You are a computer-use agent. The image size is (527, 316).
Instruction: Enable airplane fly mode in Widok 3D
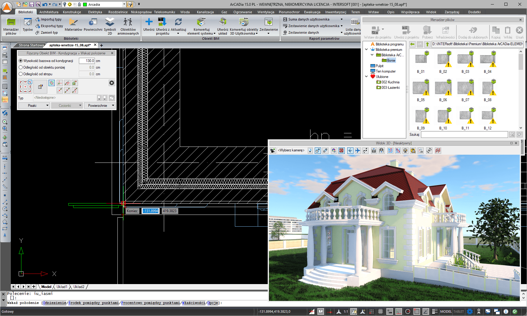[x=357, y=150]
